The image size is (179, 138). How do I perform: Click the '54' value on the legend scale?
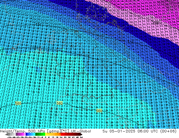pyautogui.click(x=81, y=137)
